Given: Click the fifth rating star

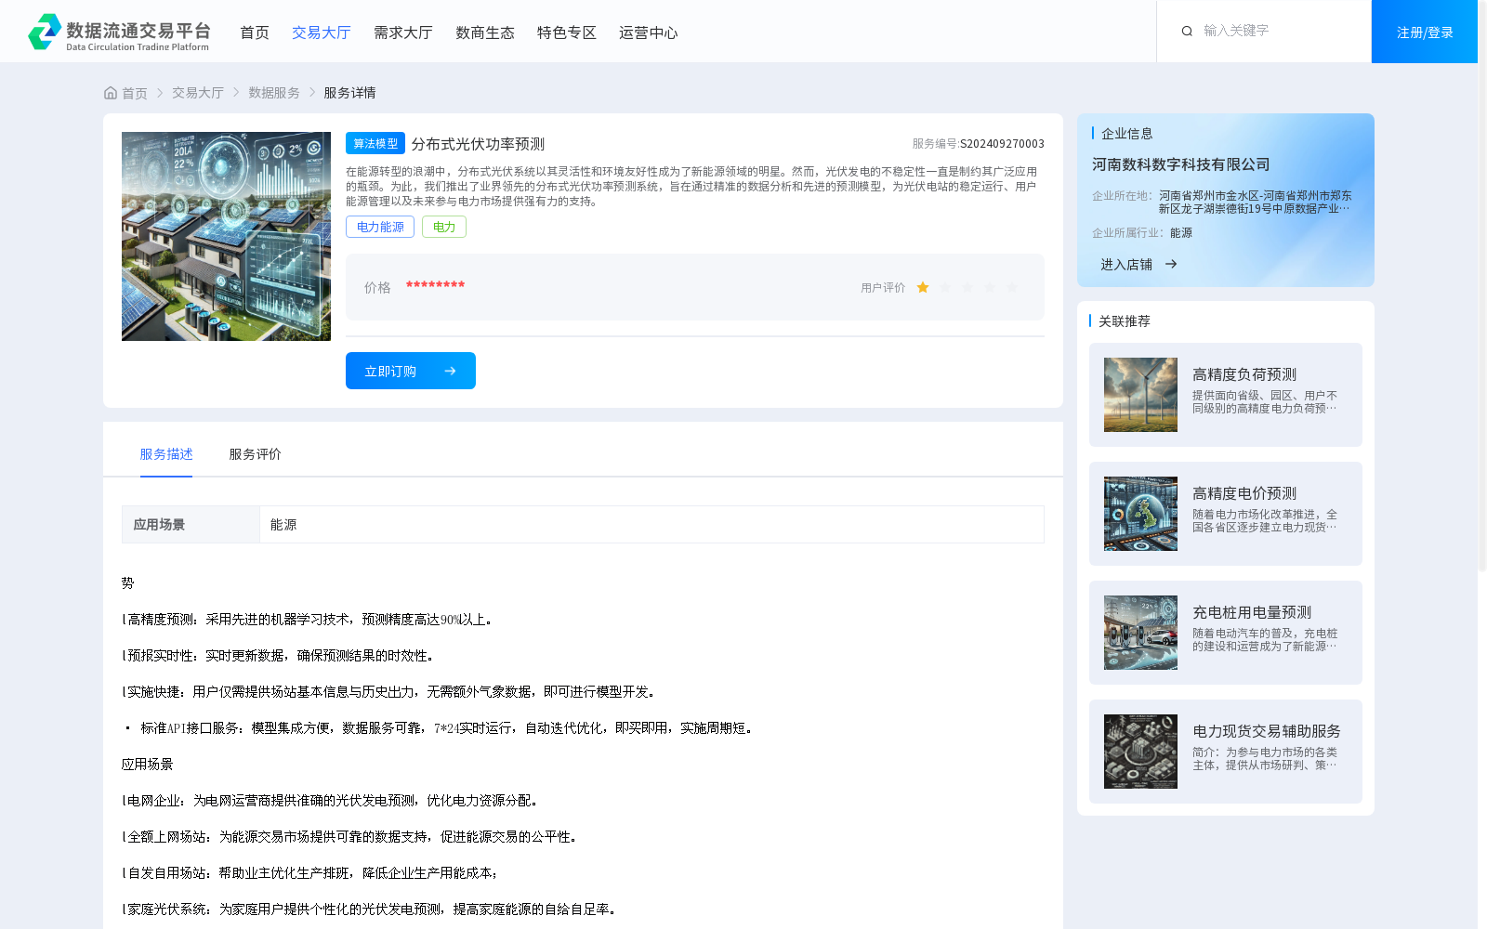Looking at the screenshot, I should coord(1012,288).
